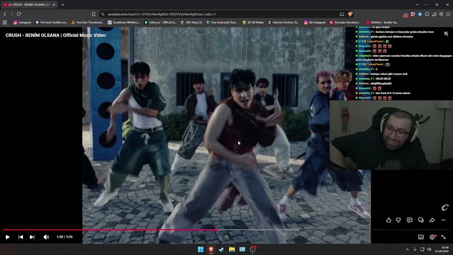
Task: Share the video using arrow icon
Action: click(432, 220)
